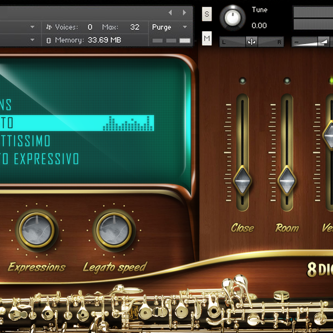Viewport: 333px width, 333px height.
Task: Go to previous instrument with left arrow
Action: (170, 12)
